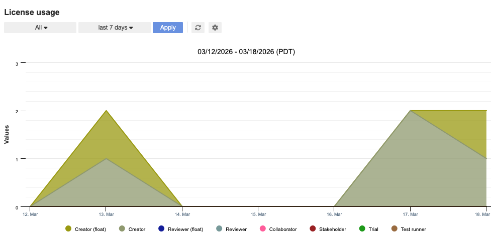
Task: Toggle the Creator legend entry
Action: 132,229
